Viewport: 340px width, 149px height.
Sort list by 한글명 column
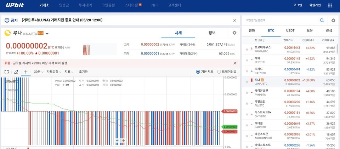(x=260, y=40)
